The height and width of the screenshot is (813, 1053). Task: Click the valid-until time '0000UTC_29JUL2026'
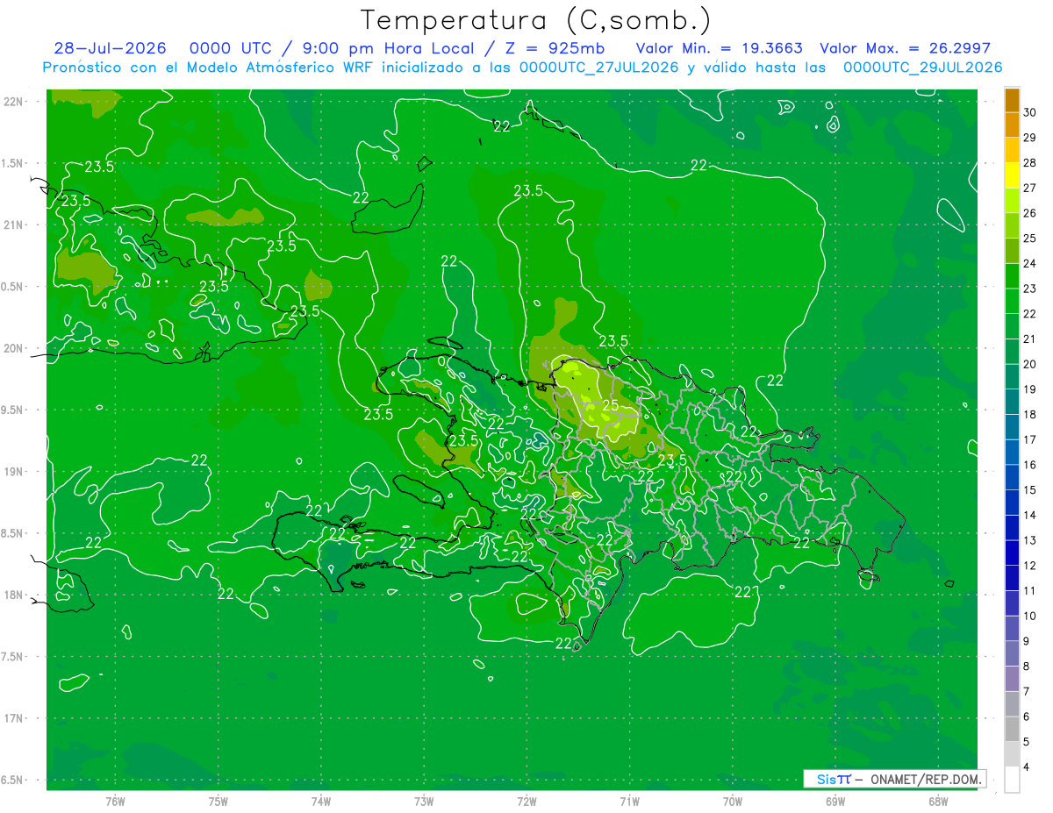click(922, 68)
